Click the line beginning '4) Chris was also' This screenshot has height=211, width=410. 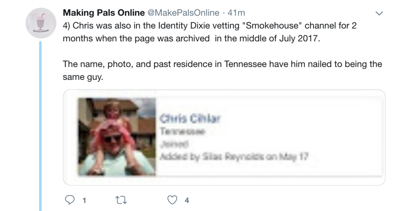209,26
